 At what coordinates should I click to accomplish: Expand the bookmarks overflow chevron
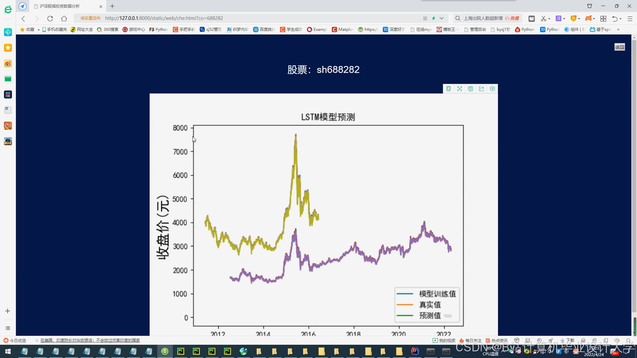click(618, 30)
